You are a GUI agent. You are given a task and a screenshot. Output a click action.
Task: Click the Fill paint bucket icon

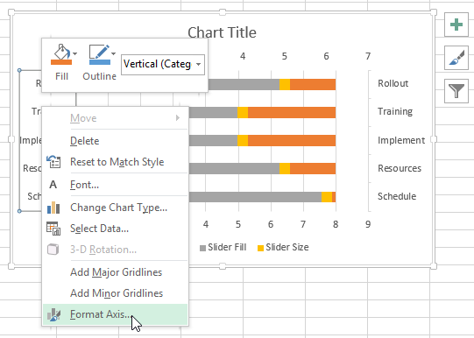tap(61, 54)
